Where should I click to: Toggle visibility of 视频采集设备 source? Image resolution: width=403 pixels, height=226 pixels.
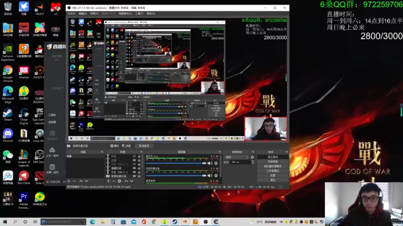pyautogui.click(x=134, y=176)
